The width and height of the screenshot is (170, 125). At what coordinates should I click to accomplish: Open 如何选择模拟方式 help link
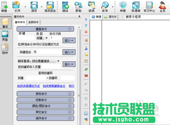29,86
